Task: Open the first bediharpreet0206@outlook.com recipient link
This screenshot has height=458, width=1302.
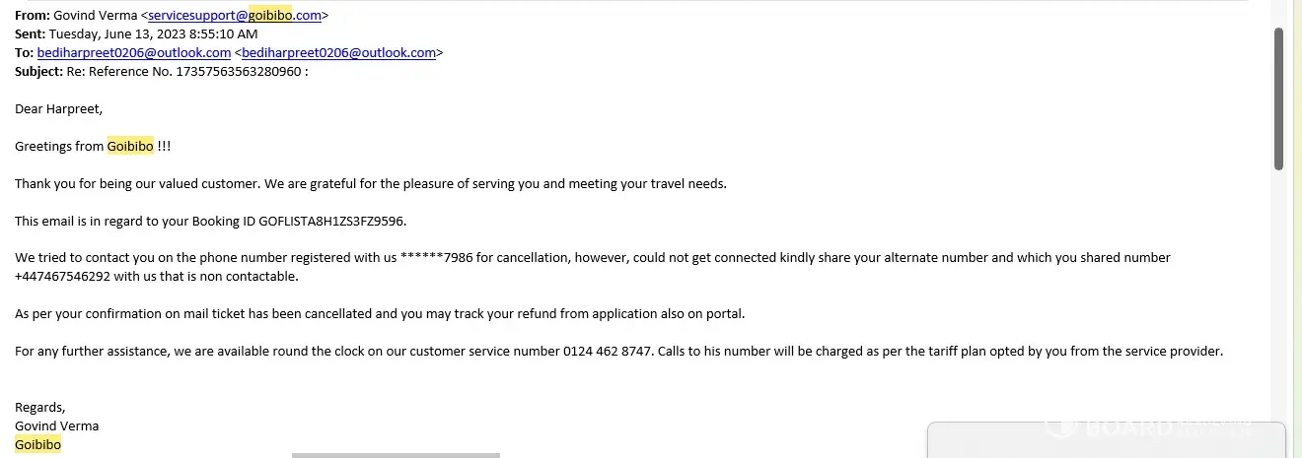Action: 134,53
